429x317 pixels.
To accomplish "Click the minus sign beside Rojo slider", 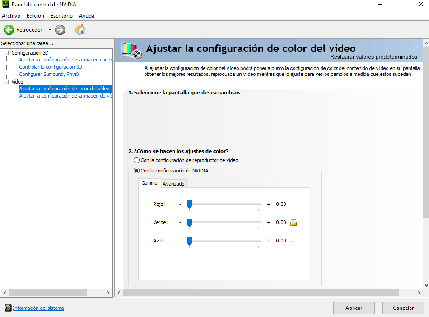I will [180, 204].
